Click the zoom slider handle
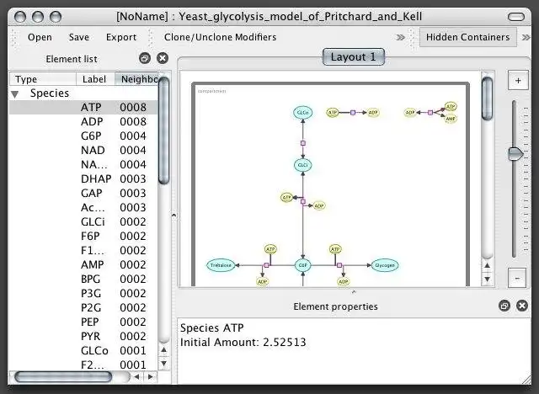This screenshot has width=539, height=394. click(x=515, y=153)
